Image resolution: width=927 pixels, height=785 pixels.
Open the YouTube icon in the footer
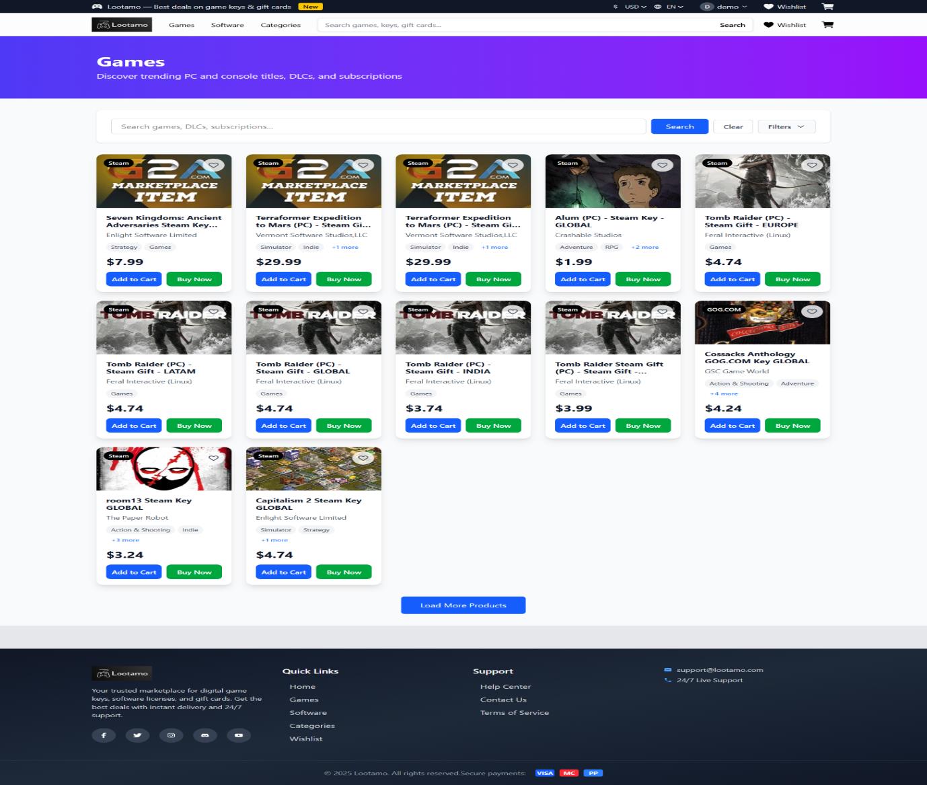coord(239,735)
